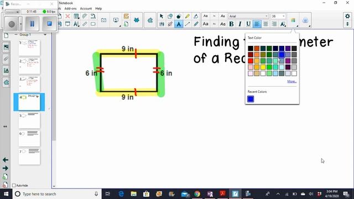Open more text options dropdown
This screenshot has height=199, width=354.
click(x=283, y=24)
